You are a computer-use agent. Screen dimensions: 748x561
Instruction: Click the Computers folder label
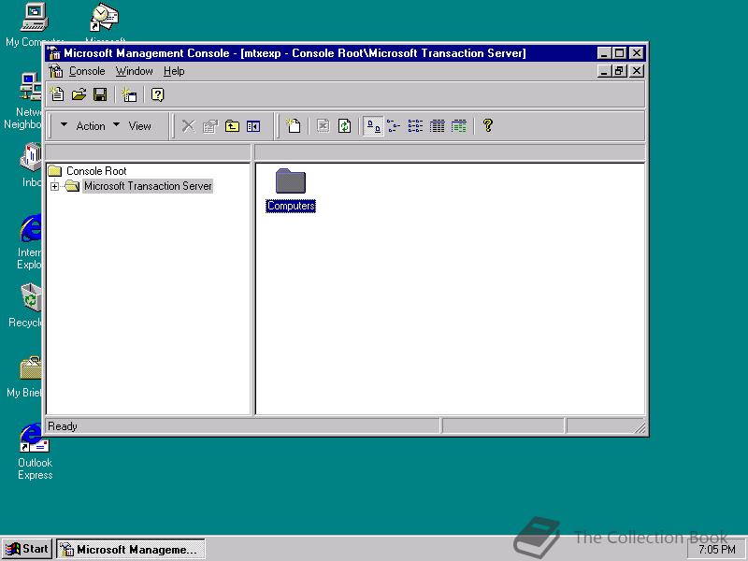(x=291, y=206)
